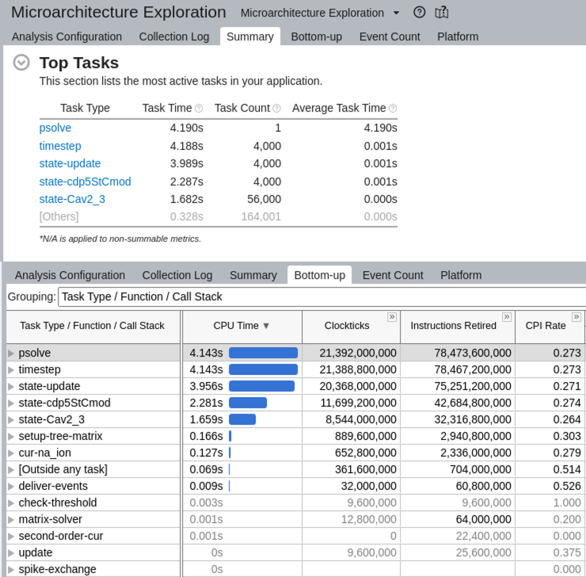This screenshot has height=577, width=586.
Task: Click the help icon in the title bar
Action: [420, 13]
